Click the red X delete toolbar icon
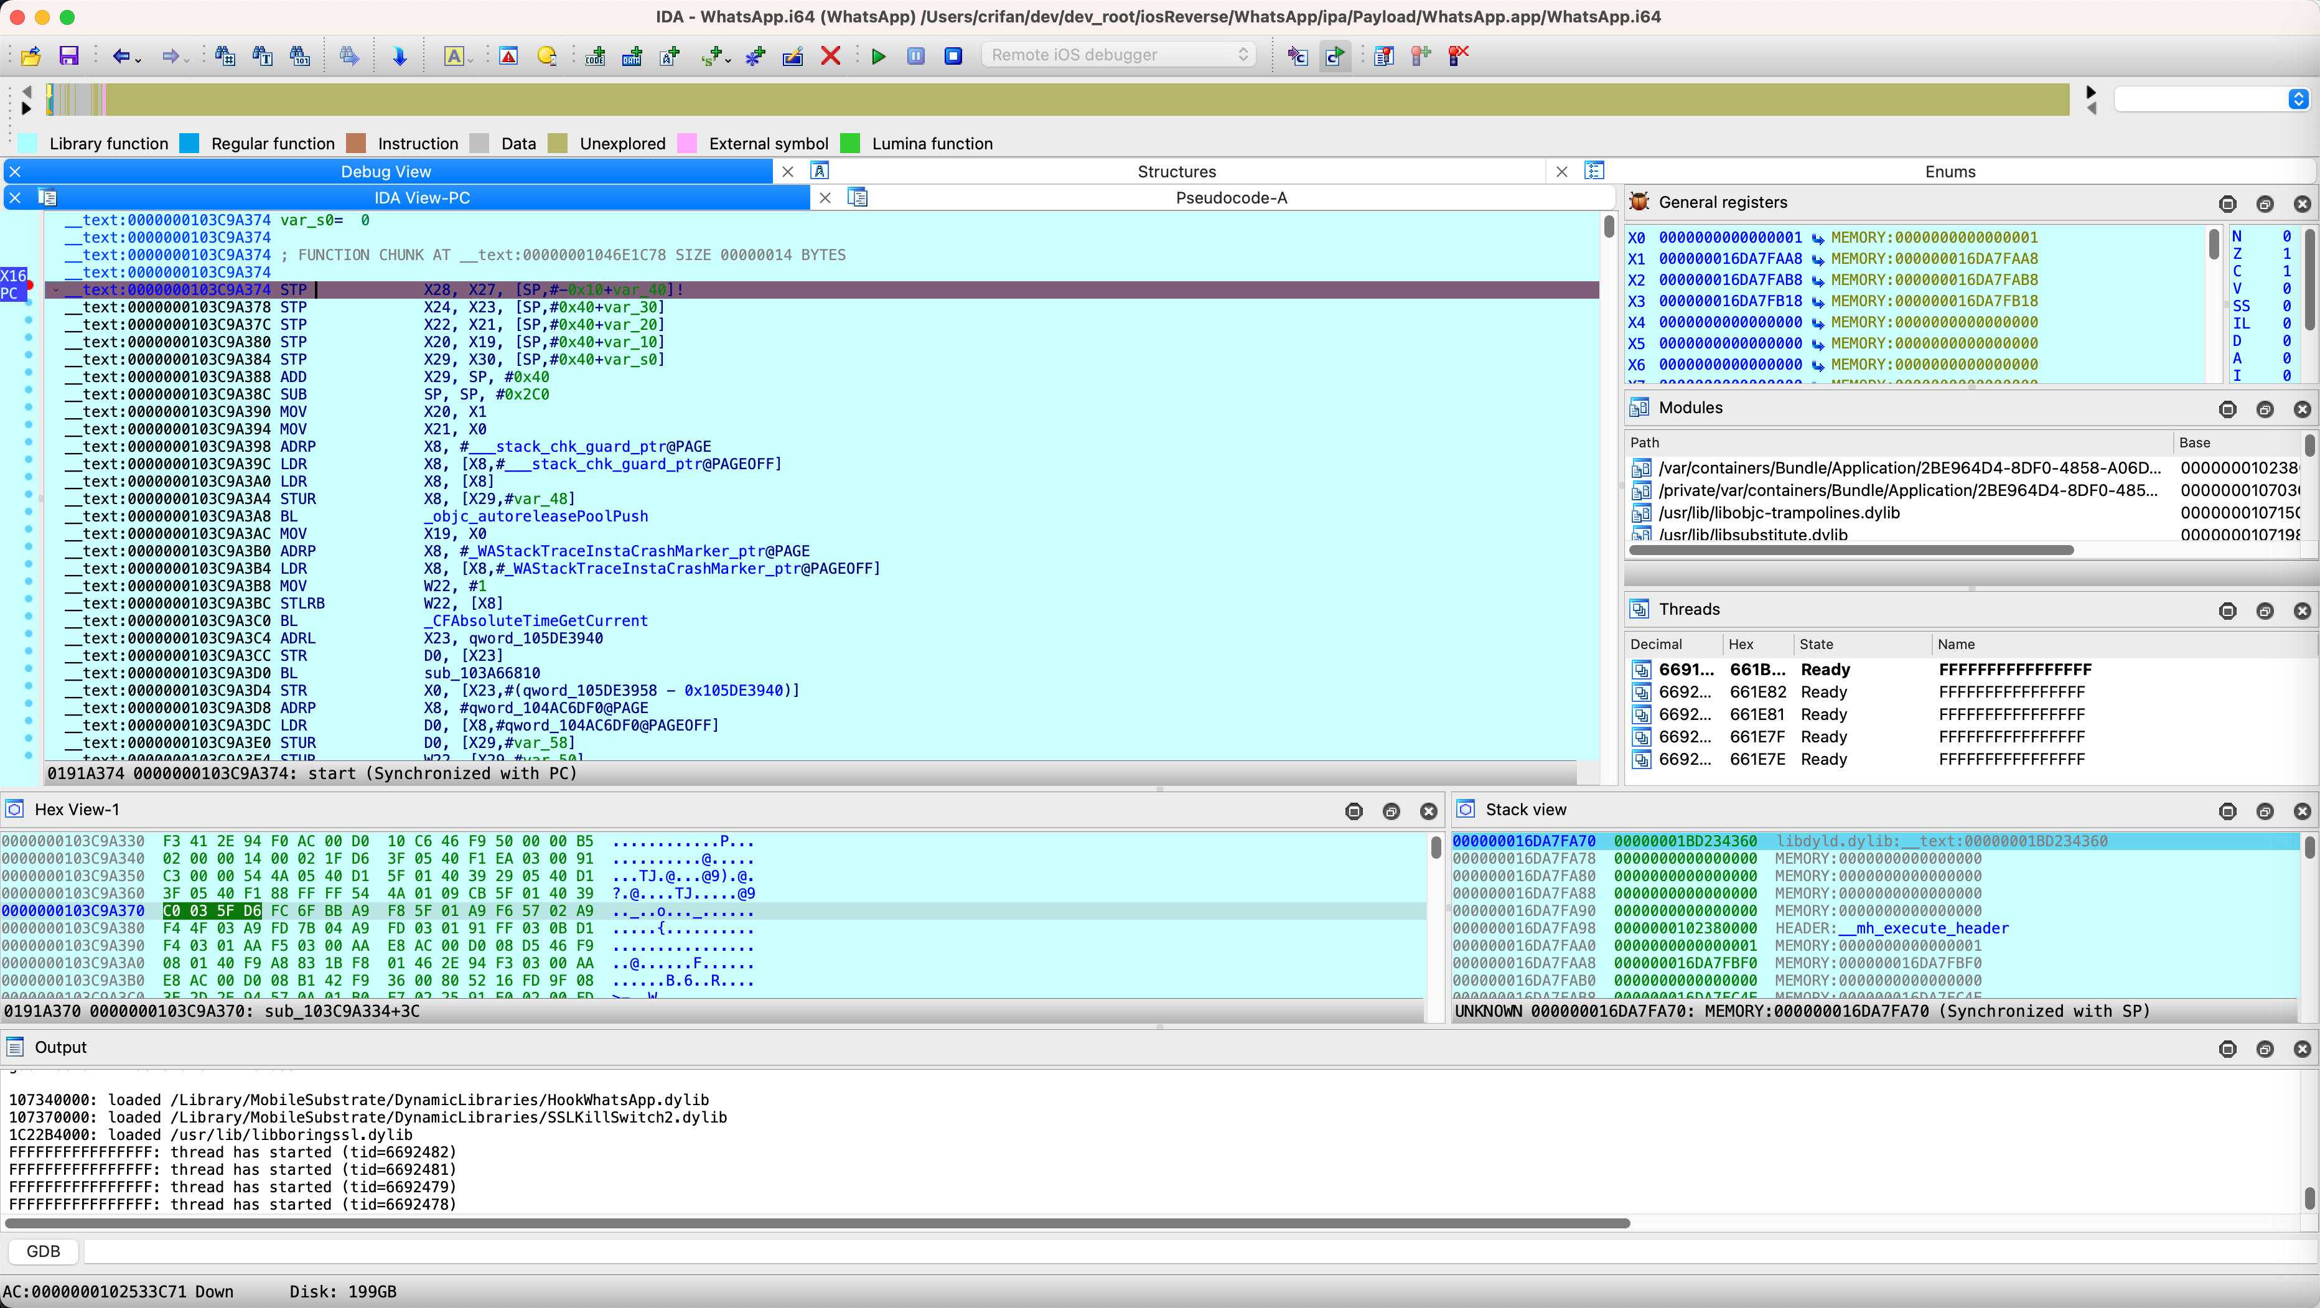The width and height of the screenshot is (2320, 1308). click(x=830, y=56)
